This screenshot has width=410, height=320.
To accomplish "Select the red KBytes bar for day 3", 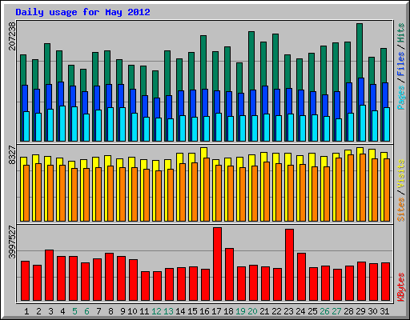I will pyautogui.click(x=49, y=275).
